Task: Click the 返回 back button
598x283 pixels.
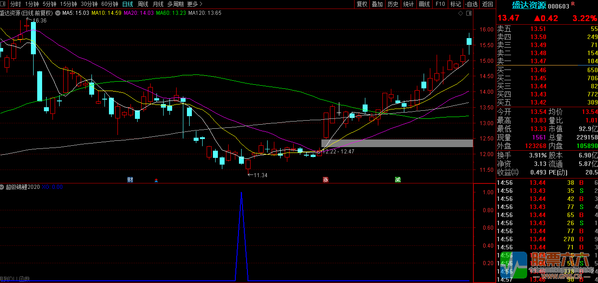Action: pyautogui.click(x=487, y=4)
